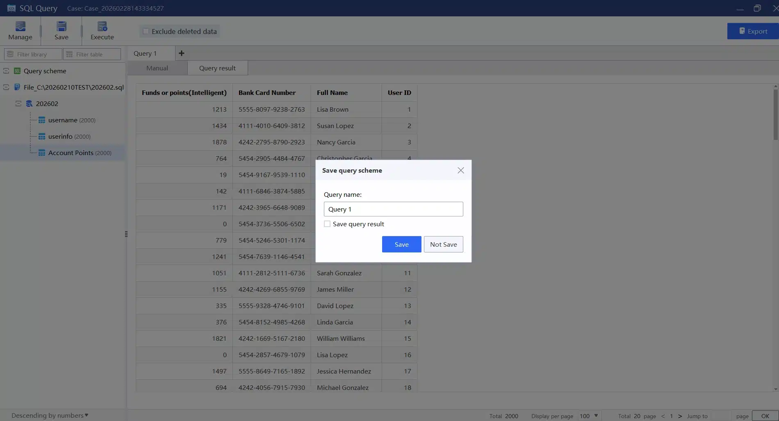Screen dimensions: 779x421
Task: Switch to the Manual tab
Action: click(x=157, y=68)
